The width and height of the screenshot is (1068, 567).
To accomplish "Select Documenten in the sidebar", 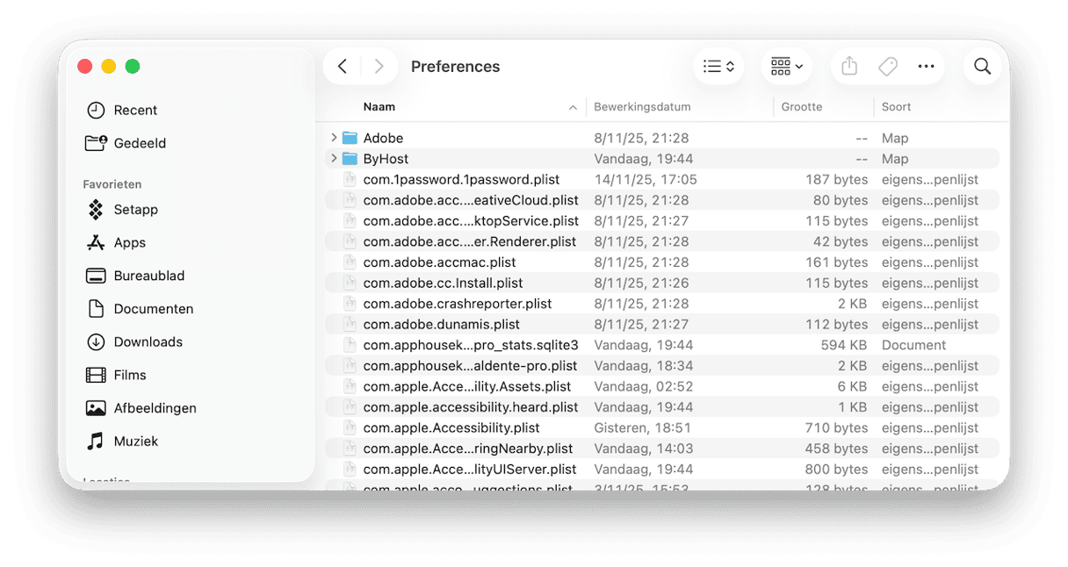I will point(153,309).
